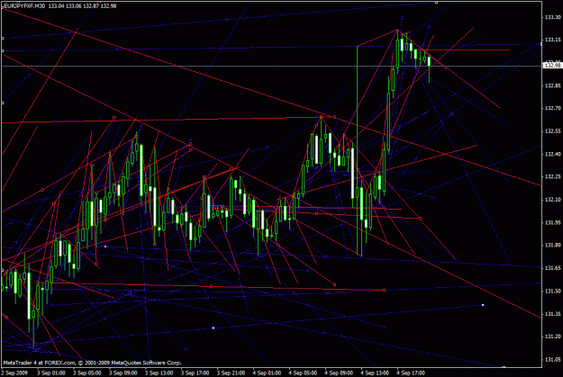This screenshot has width=563, height=377.
Task: Click the 132.70 price axis label
Action: [552, 108]
